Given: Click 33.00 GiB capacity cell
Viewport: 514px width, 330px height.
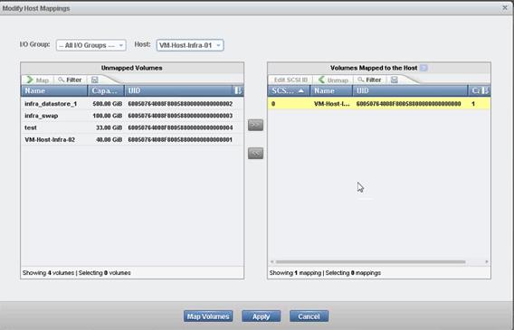Looking at the screenshot, I should point(109,127).
